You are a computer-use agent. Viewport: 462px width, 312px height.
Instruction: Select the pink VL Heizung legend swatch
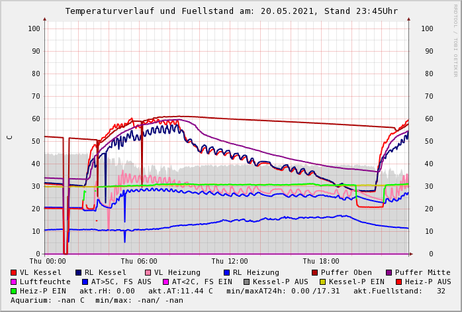[x=148, y=272]
